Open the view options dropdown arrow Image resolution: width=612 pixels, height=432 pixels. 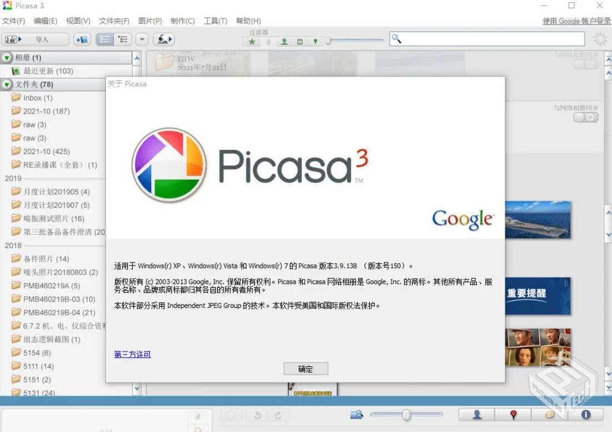point(142,39)
